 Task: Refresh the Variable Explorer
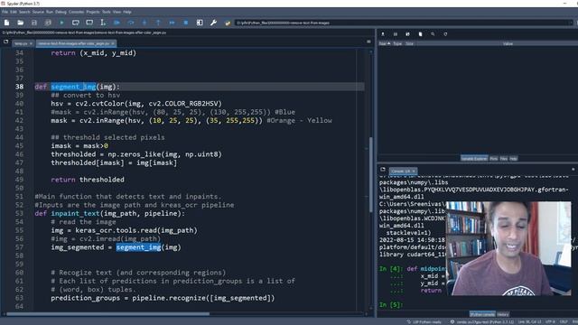445,34
